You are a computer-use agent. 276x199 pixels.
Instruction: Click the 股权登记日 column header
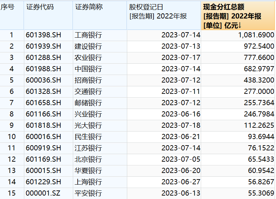pos(164,15)
